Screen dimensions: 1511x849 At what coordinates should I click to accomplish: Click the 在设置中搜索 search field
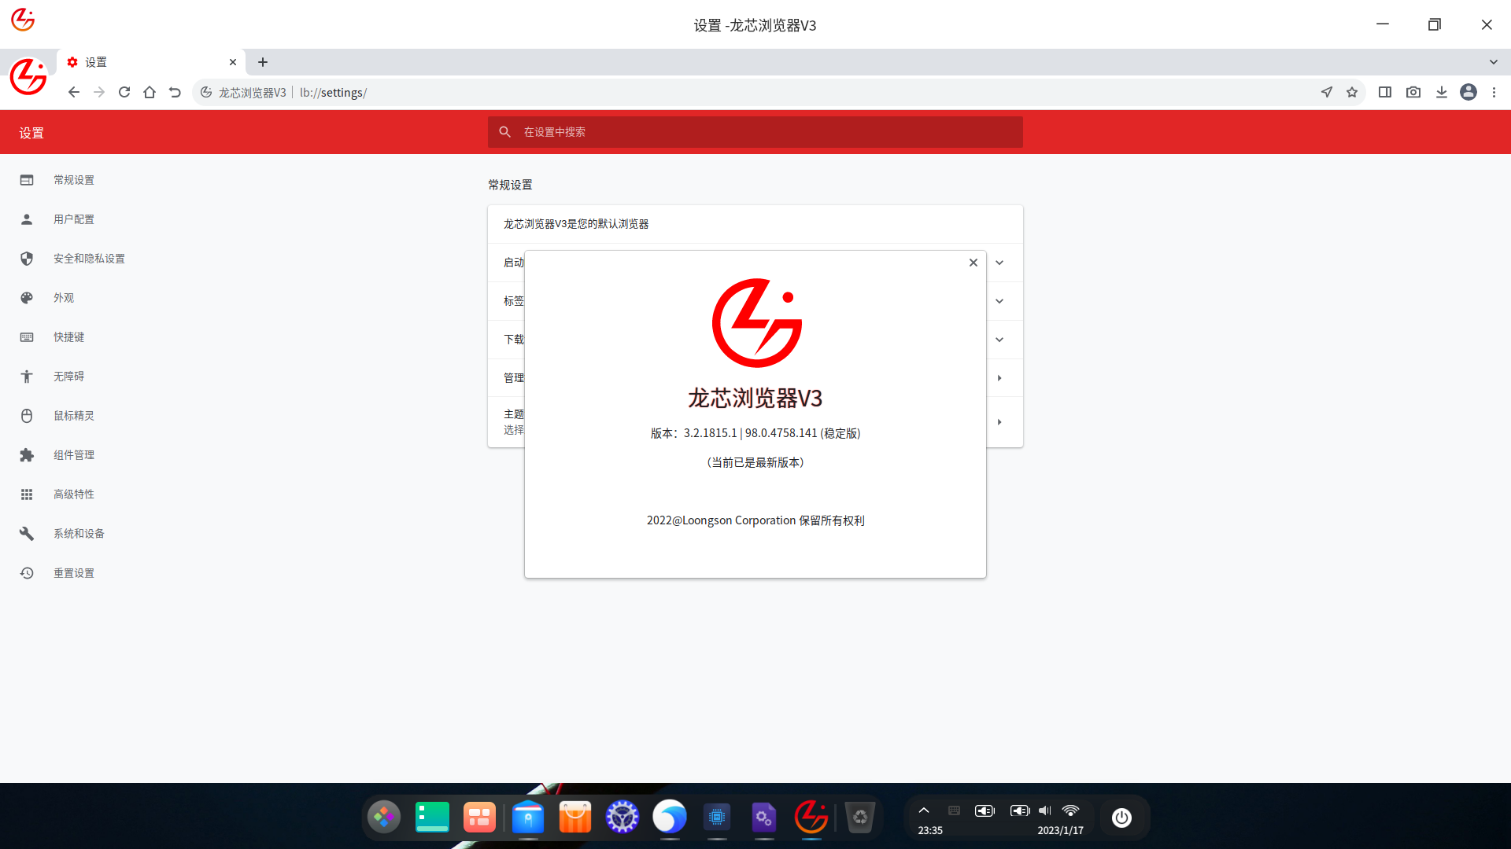point(755,132)
